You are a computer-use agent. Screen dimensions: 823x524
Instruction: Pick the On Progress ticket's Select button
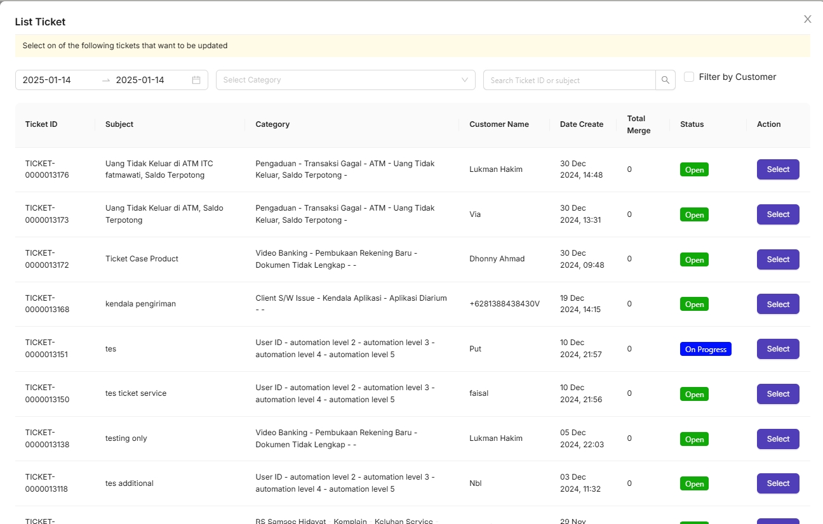click(777, 349)
